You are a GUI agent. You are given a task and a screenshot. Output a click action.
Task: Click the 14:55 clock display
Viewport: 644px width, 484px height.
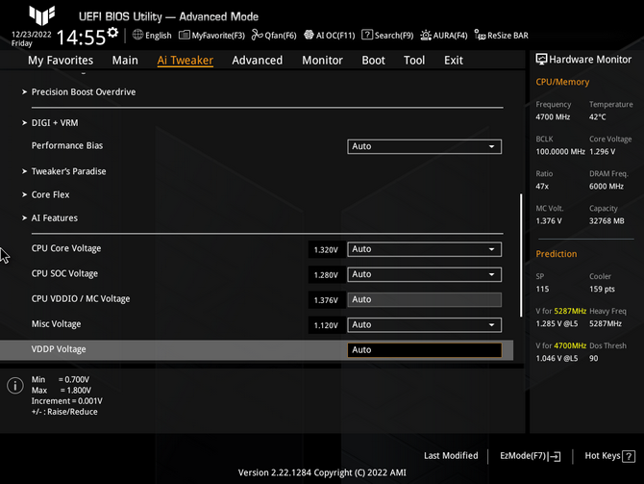(81, 38)
